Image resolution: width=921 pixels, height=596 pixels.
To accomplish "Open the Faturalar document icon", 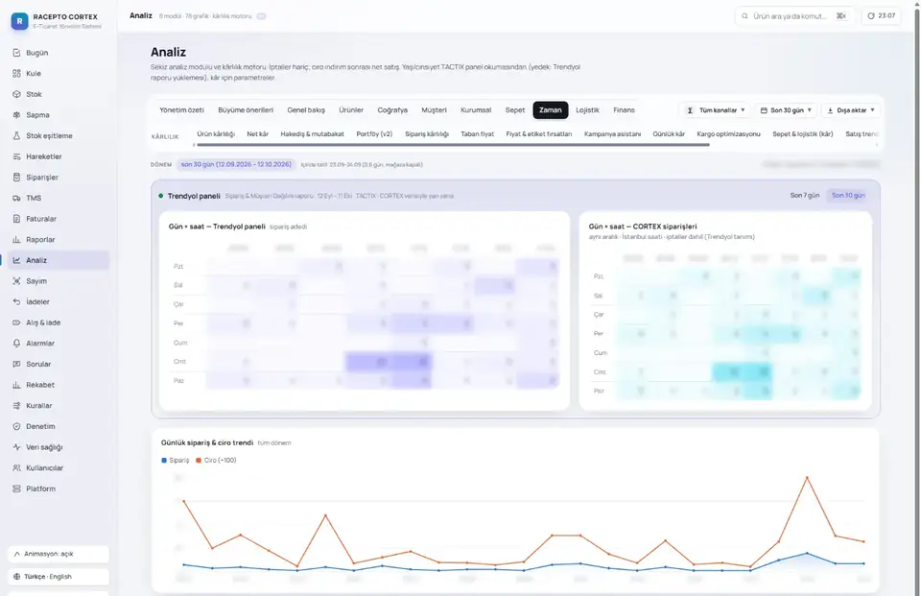I will point(16,219).
